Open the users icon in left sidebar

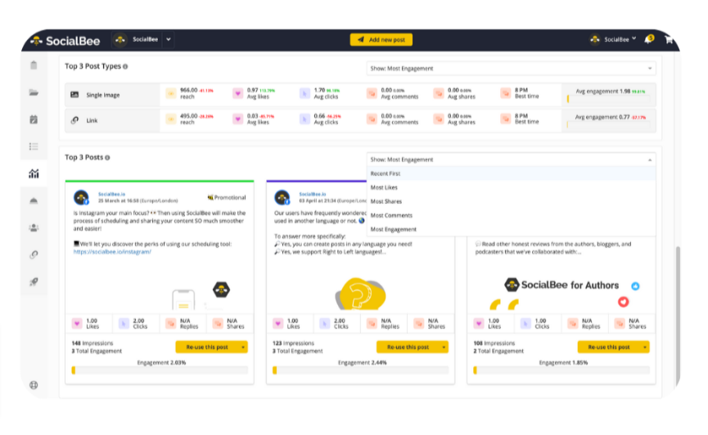(34, 228)
